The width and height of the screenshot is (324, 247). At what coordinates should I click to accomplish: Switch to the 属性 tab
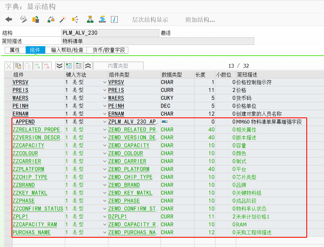click(x=14, y=50)
